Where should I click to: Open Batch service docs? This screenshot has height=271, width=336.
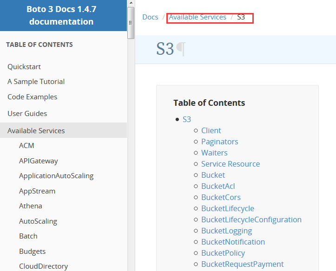(x=28, y=236)
